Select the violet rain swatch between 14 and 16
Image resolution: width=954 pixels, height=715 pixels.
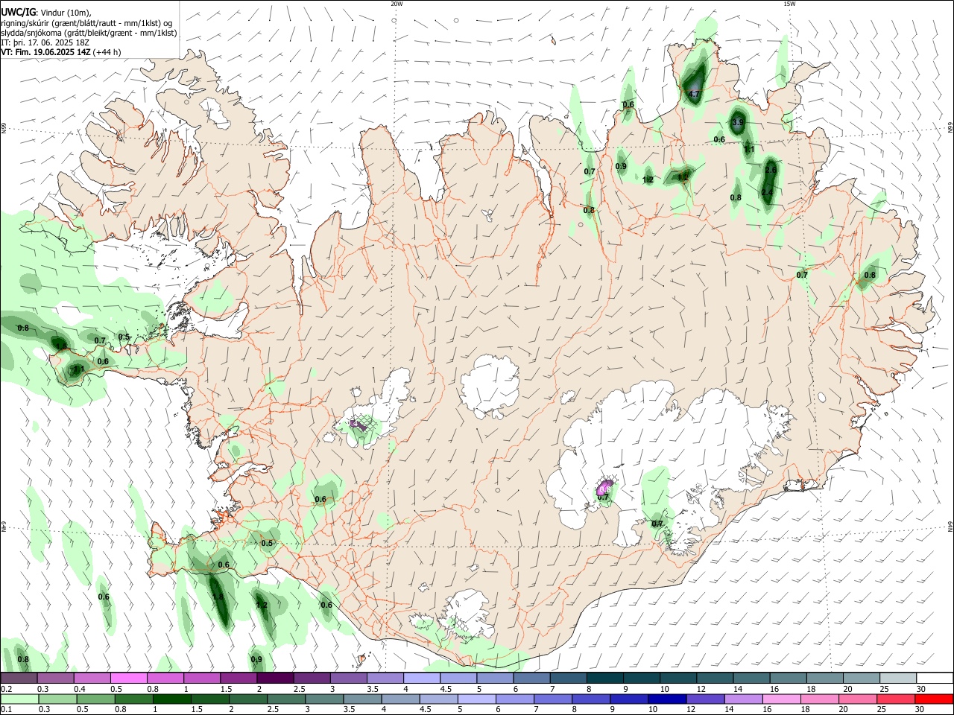pyautogui.click(x=743, y=699)
